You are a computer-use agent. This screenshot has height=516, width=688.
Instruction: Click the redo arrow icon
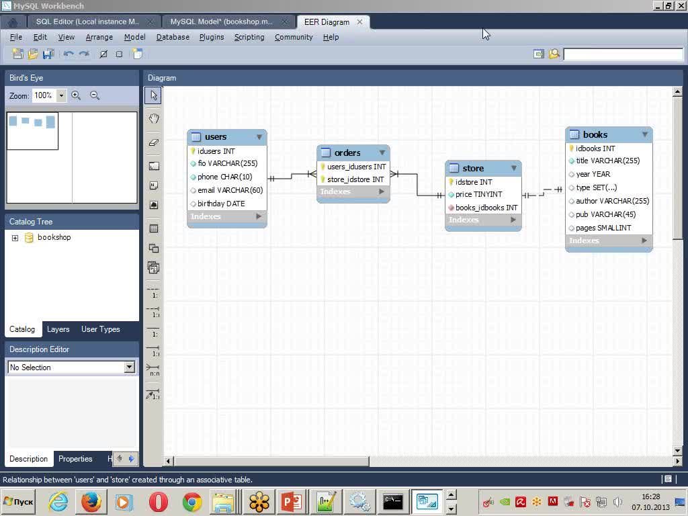[x=84, y=54]
